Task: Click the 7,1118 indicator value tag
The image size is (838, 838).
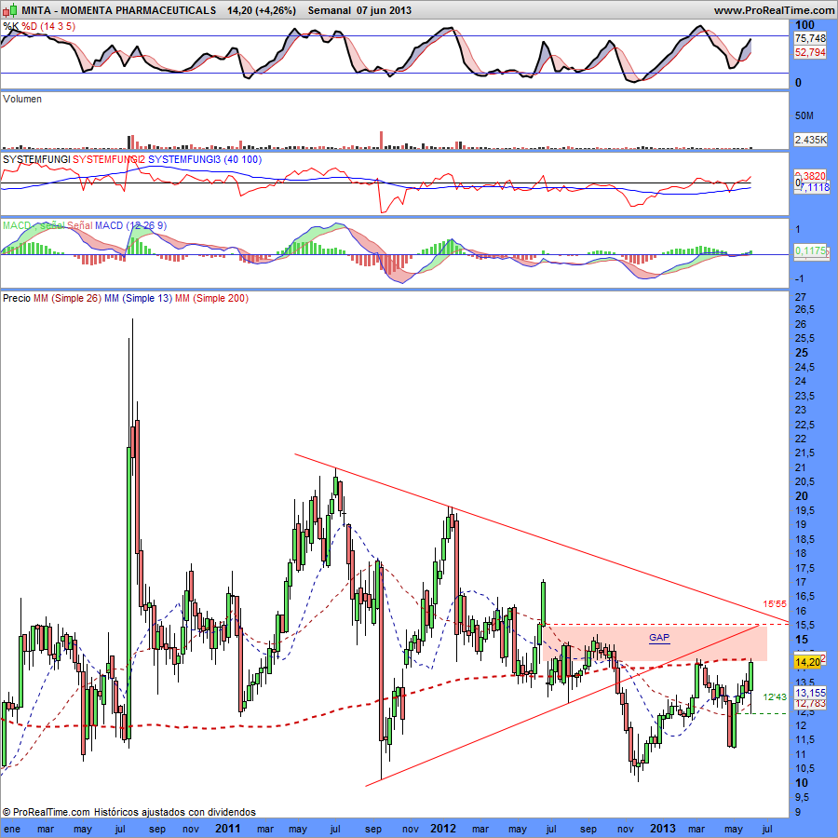Action: pyautogui.click(x=814, y=187)
